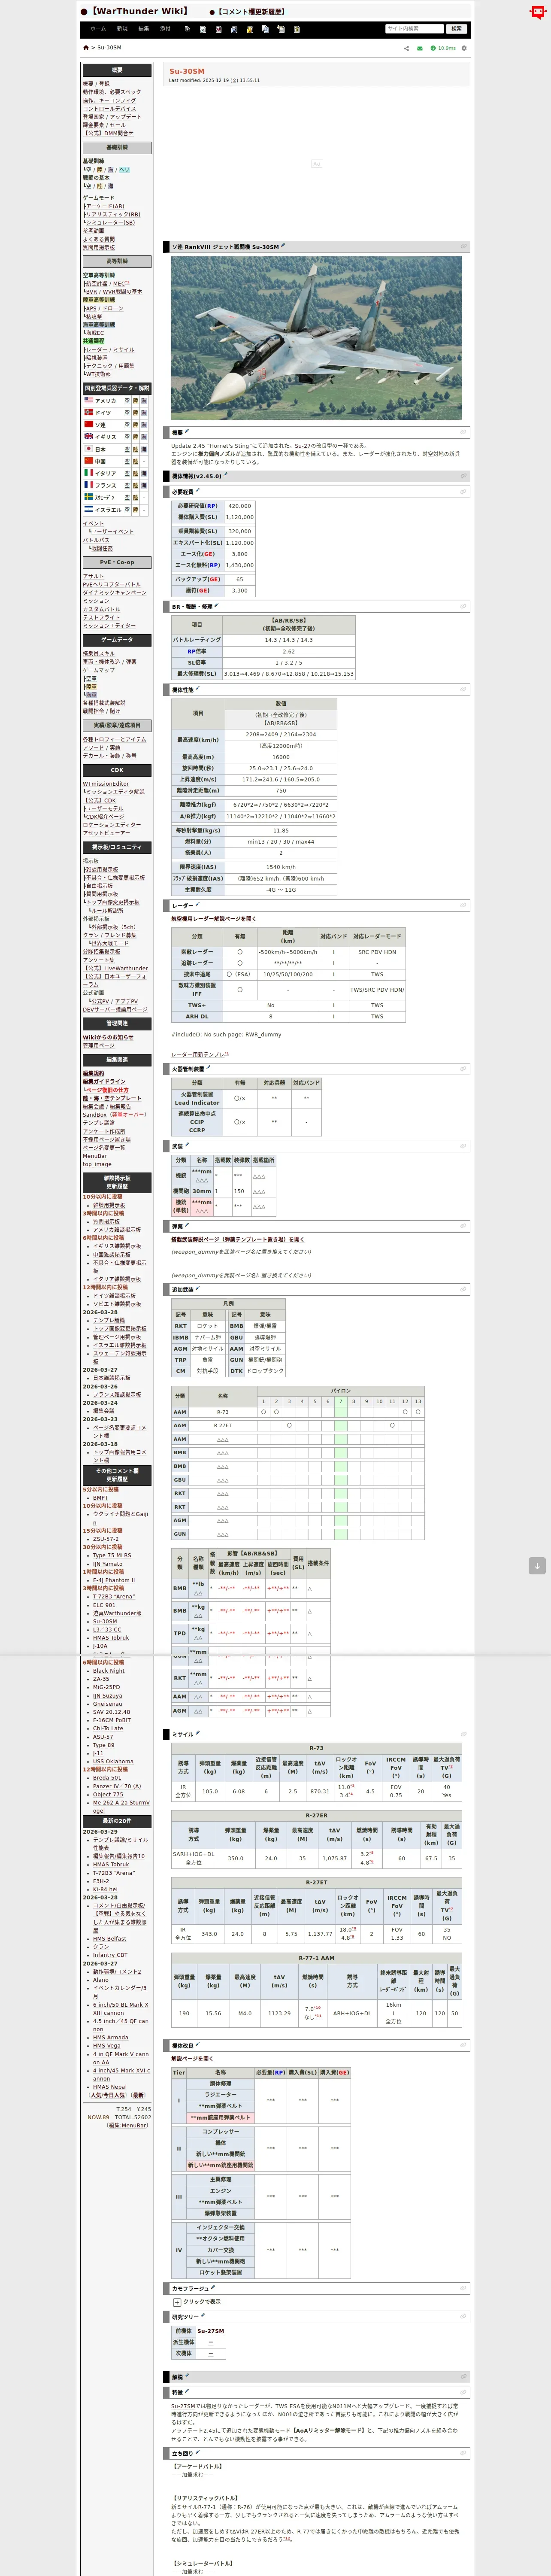Edit the BR・報酬・修理 section with its pencil
This screenshot has height=2576, width=551.
217,605
